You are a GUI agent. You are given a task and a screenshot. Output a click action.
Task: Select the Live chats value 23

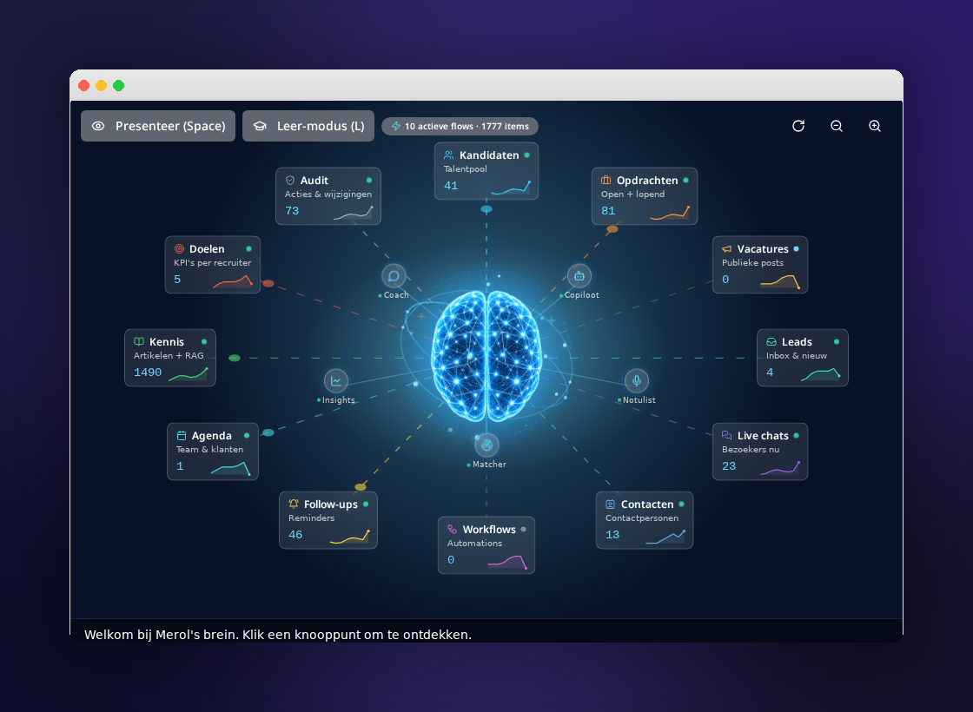(x=729, y=465)
